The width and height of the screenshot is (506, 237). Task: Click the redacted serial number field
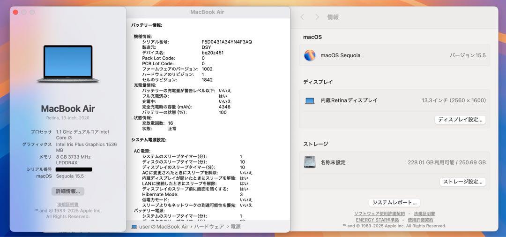[x=74, y=169]
